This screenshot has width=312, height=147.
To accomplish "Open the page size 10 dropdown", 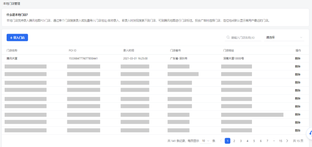I will [206, 141].
